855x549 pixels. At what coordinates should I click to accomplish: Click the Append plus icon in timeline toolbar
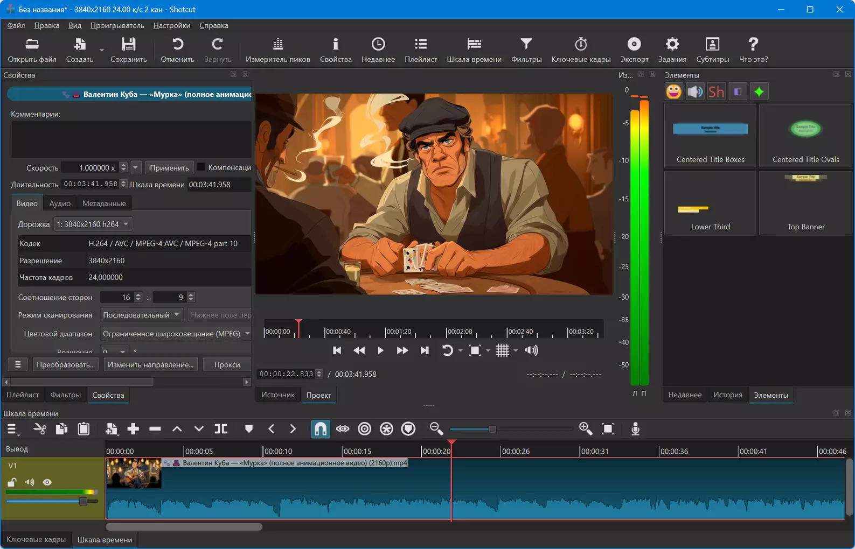(x=133, y=429)
